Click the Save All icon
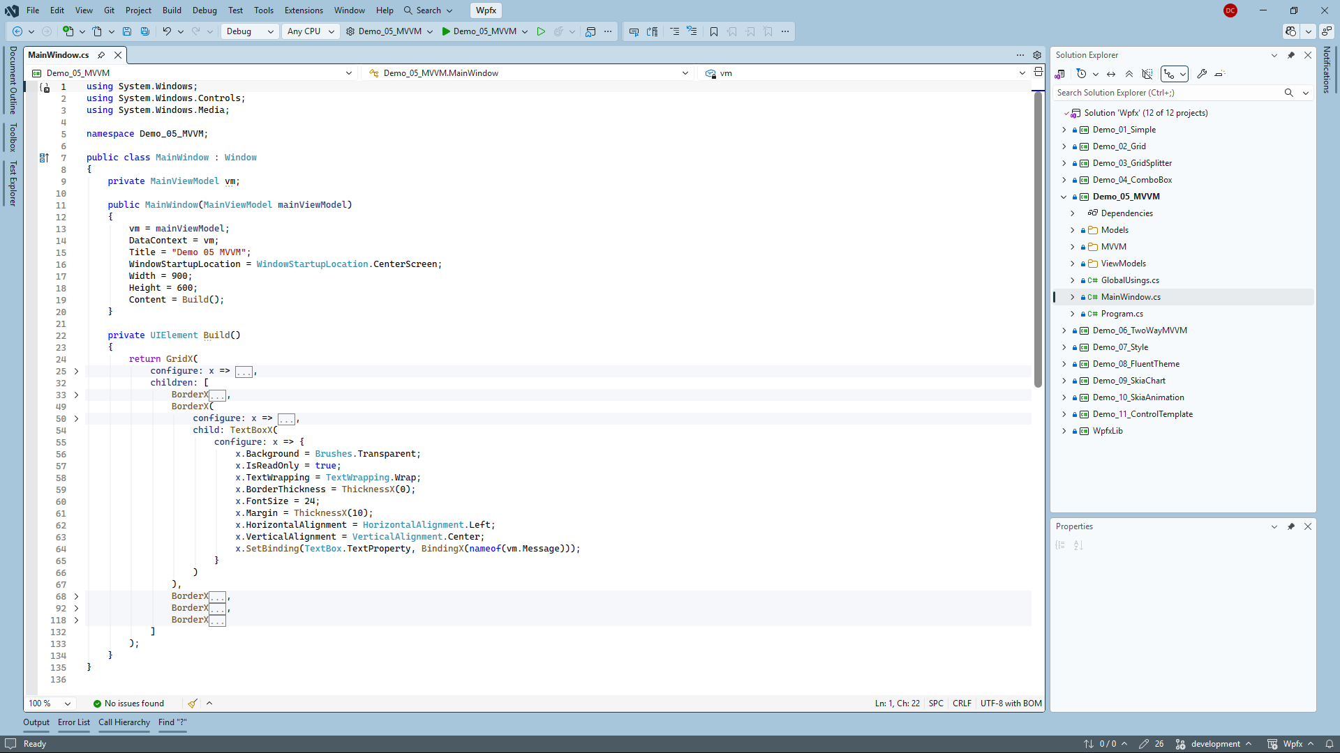 tap(145, 31)
